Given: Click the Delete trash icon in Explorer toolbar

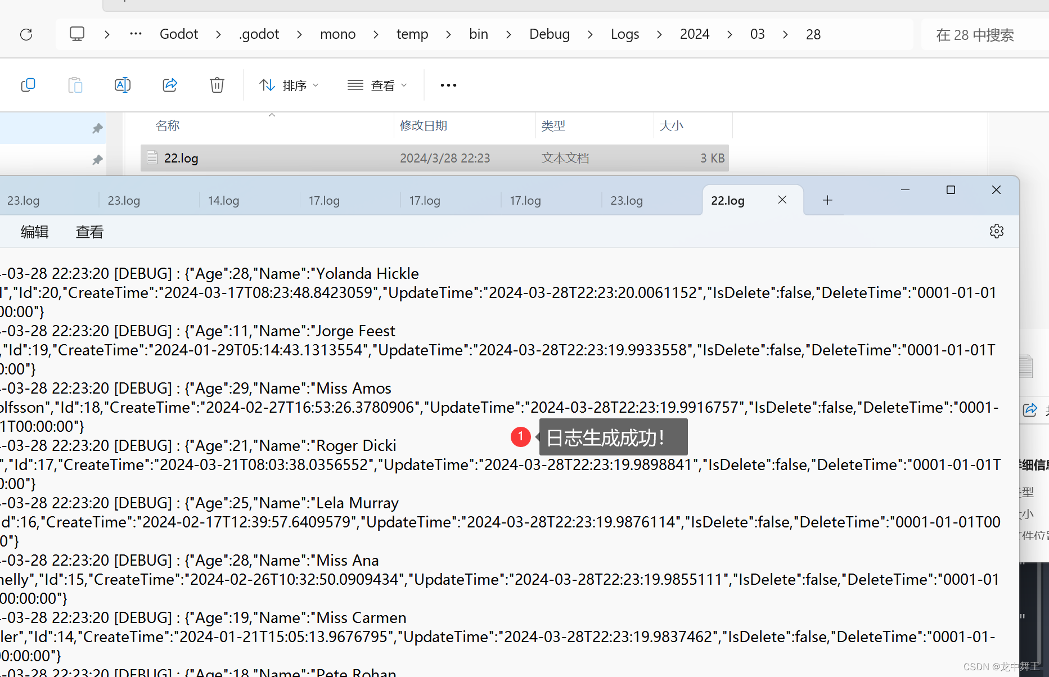Looking at the screenshot, I should [x=217, y=85].
